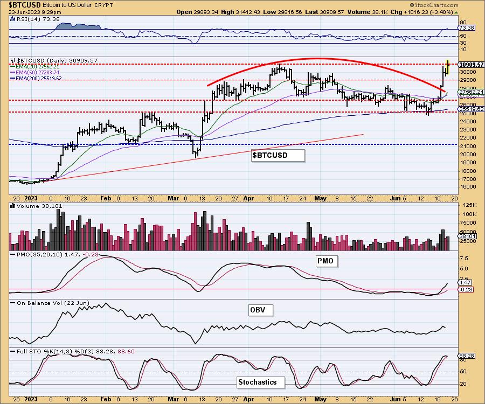485x404 pixels.
Task: Click the purple EMA(50) legend line marker
Action: (13, 72)
